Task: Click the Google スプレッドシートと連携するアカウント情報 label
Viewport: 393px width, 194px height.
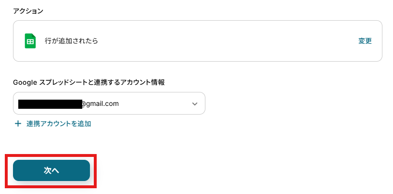Action: [x=89, y=82]
